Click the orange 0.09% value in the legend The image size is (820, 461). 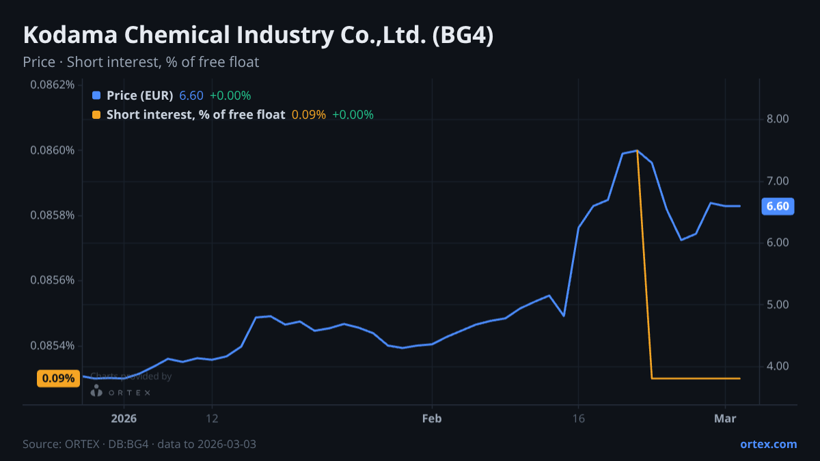pos(309,115)
